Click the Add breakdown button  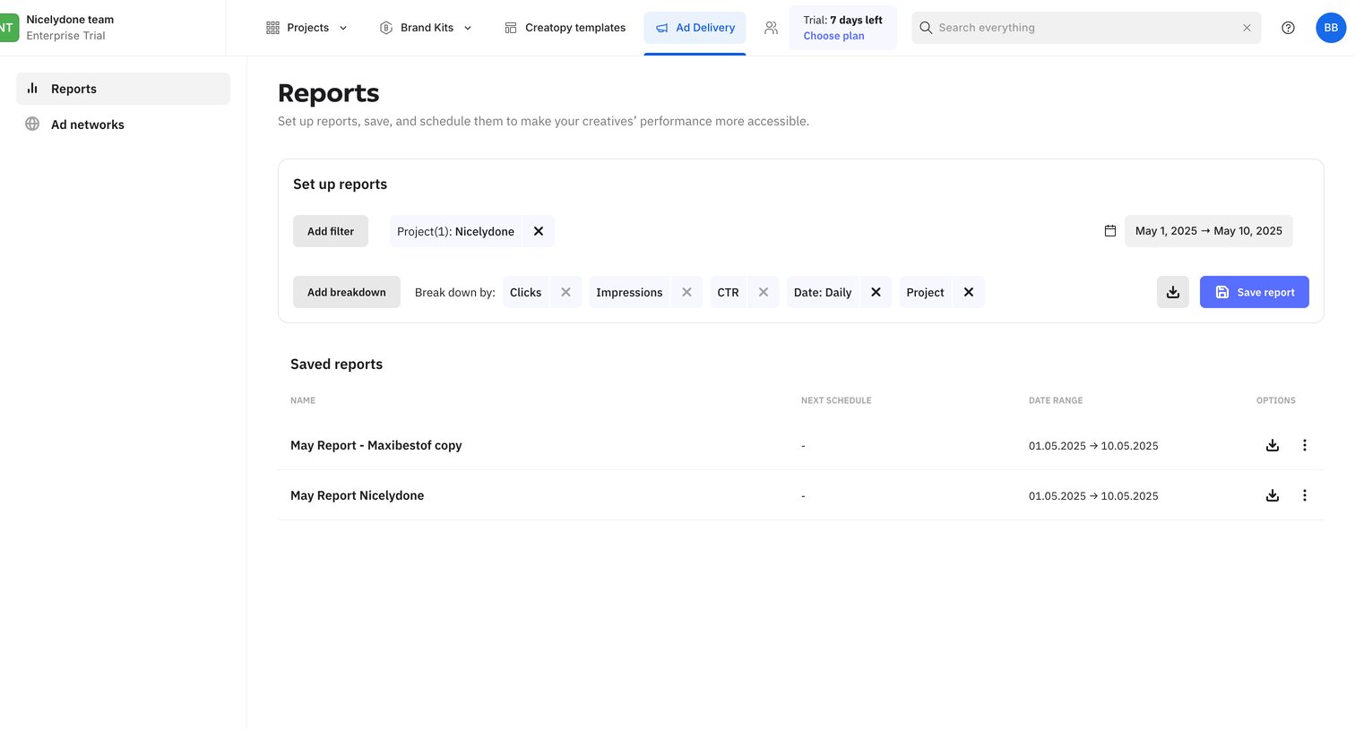[x=347, y=292]
